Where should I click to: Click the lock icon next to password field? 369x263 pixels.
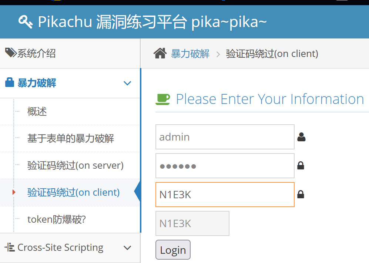click(x=301, y=165)
